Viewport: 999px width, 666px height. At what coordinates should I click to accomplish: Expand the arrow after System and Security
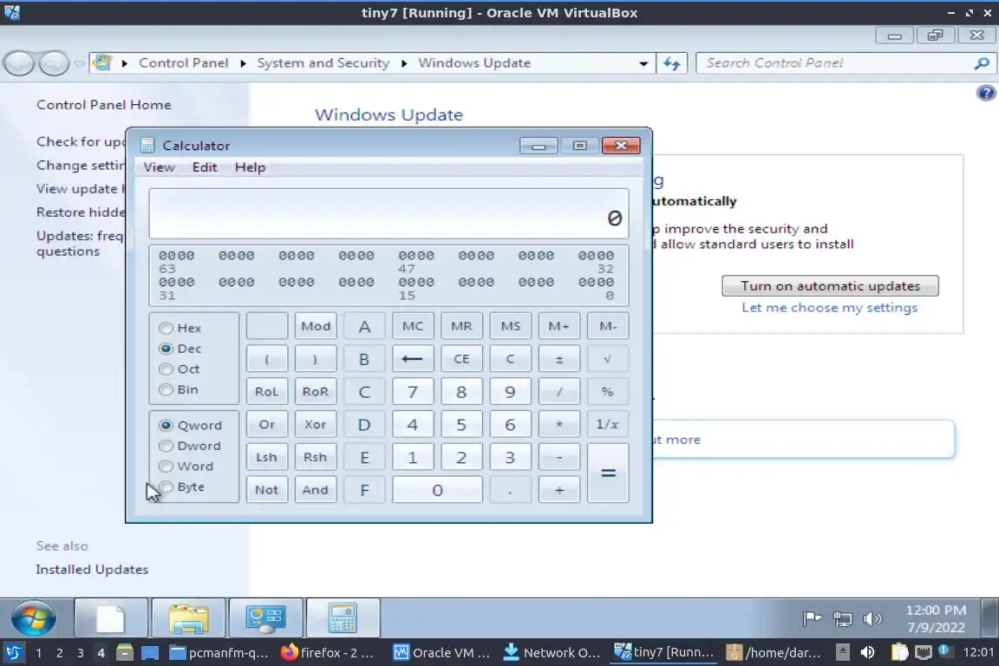404,63
